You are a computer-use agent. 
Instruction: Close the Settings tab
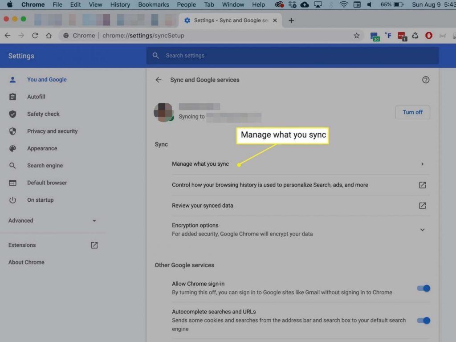coord(275,20)
